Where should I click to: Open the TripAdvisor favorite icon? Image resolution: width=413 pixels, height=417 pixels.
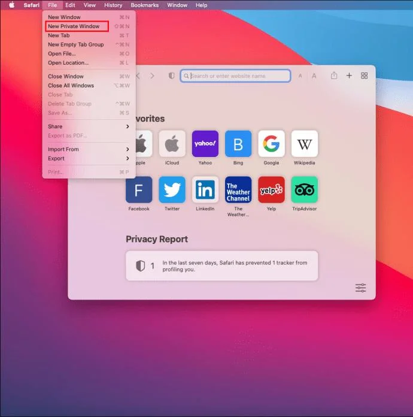pyautogui.click(x=305, y=189)
